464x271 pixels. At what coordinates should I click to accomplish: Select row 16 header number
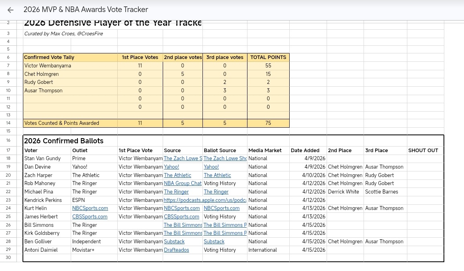8,141
